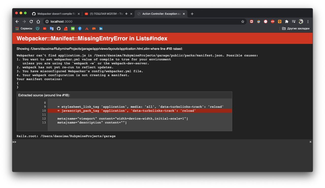Click cause 3 about misconfigured webpacker.yml
325x188 pixels.
pyautogui.click(x=80, y=71)
